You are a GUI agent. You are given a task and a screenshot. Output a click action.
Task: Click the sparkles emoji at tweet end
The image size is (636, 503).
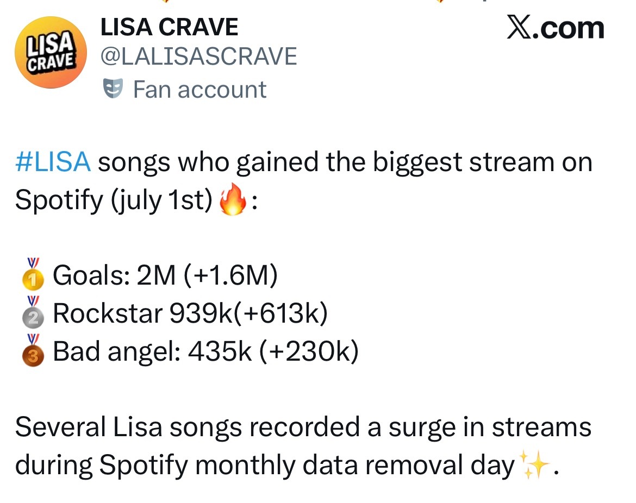(535, 464)
